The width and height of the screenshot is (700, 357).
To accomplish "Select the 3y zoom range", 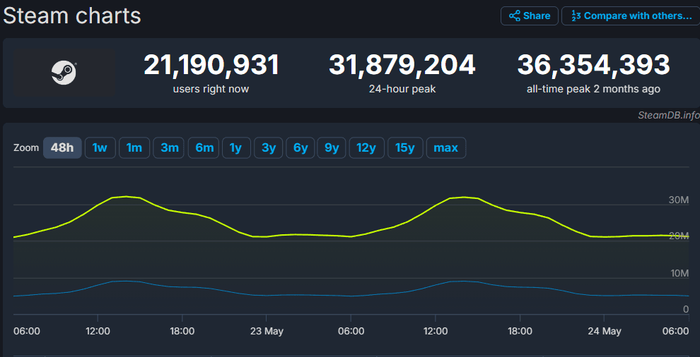I will point(269,147).
